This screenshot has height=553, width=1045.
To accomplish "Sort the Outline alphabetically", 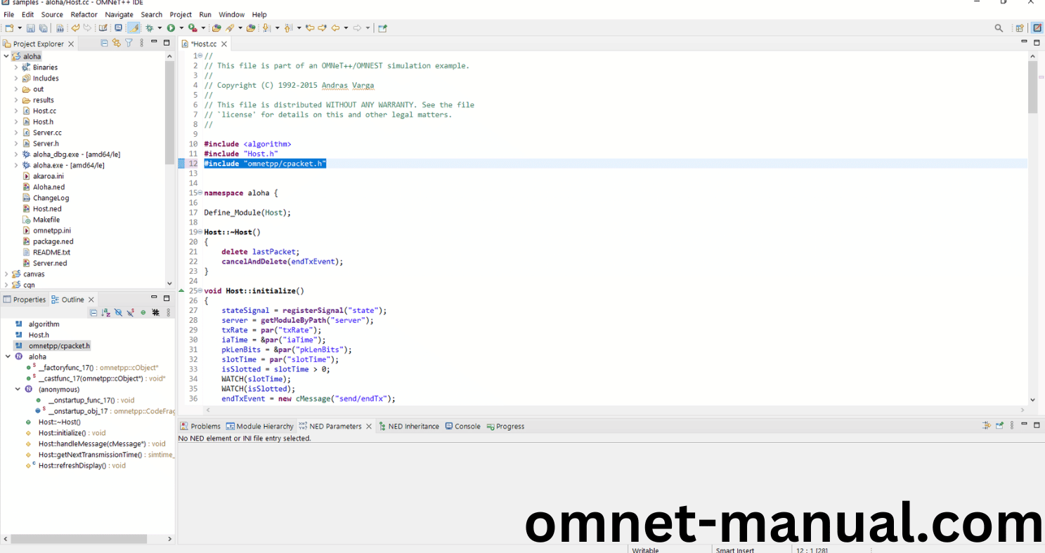I will [106, 312].
